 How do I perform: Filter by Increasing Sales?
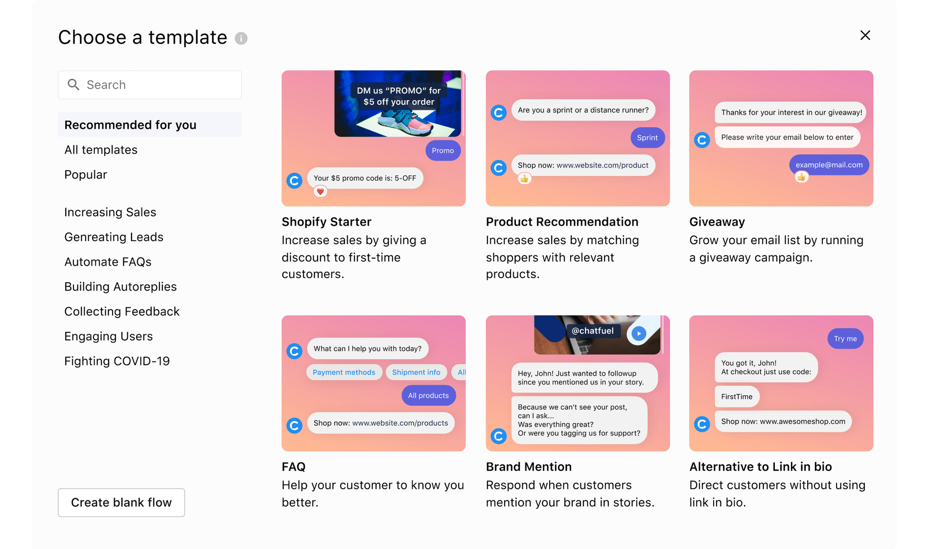click(110, 212)
